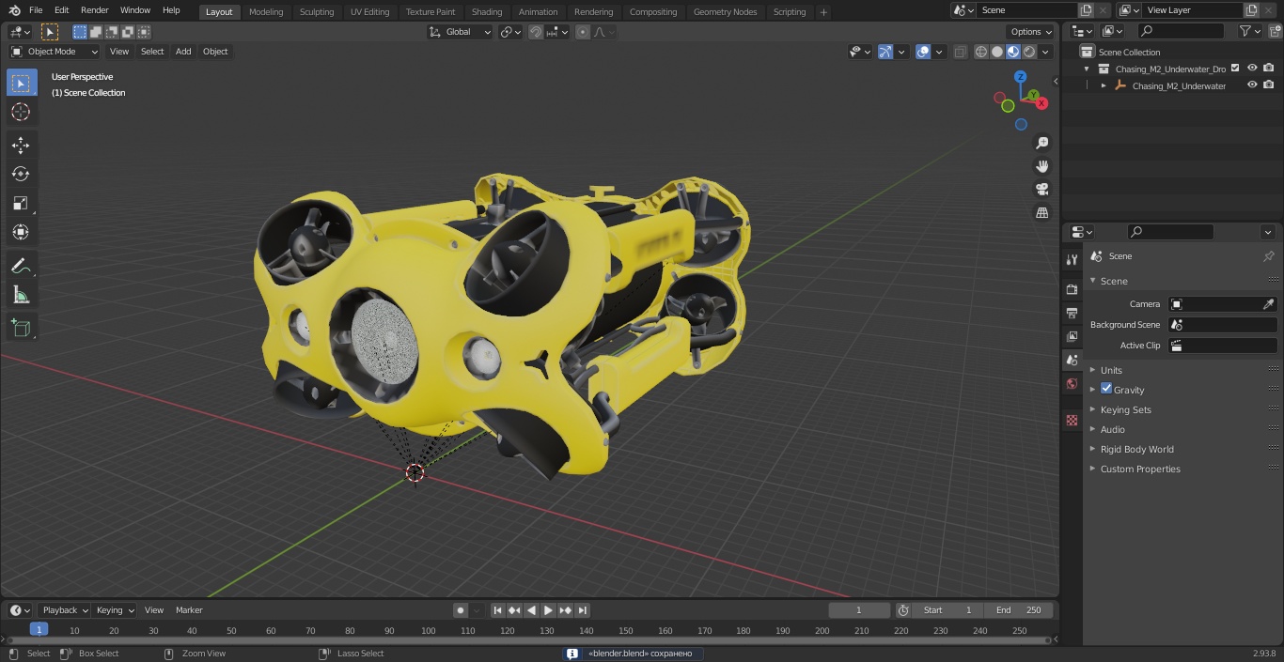Switch to solid viewport shading
Viewport: 1284px width, 662px height.
tap(997, 52)
